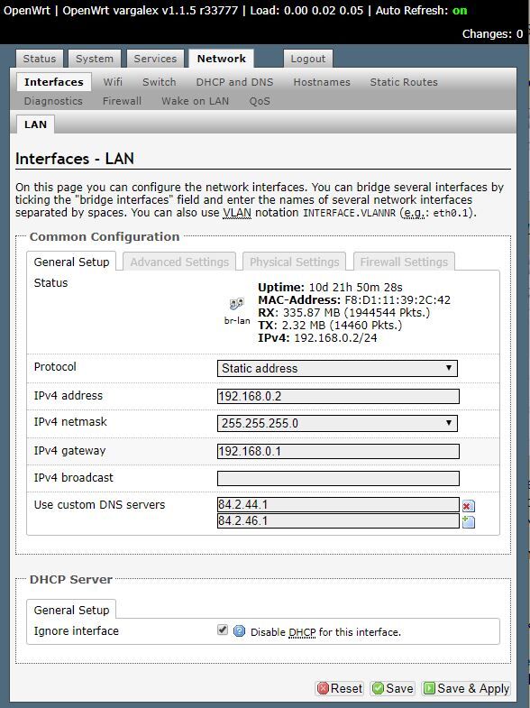The height and width of the screenshot is (708, 530).
Task: Click the help icon beside Ignore interface
Action: pyautogui.click(x=240, y=630)
